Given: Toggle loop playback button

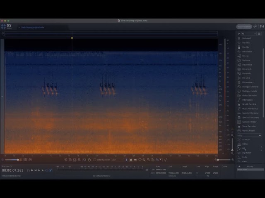Looking at the screenshot, I should [x=47, y=170].
